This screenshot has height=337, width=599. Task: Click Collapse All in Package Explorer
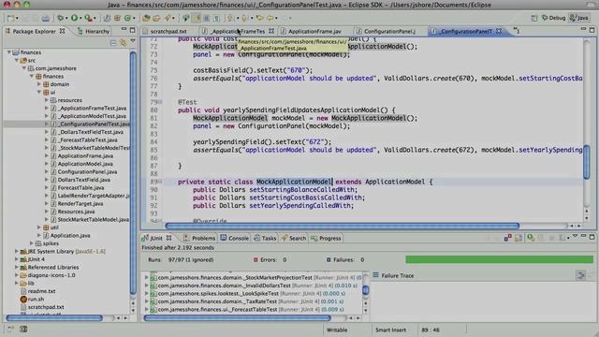[x=113, y=43]
